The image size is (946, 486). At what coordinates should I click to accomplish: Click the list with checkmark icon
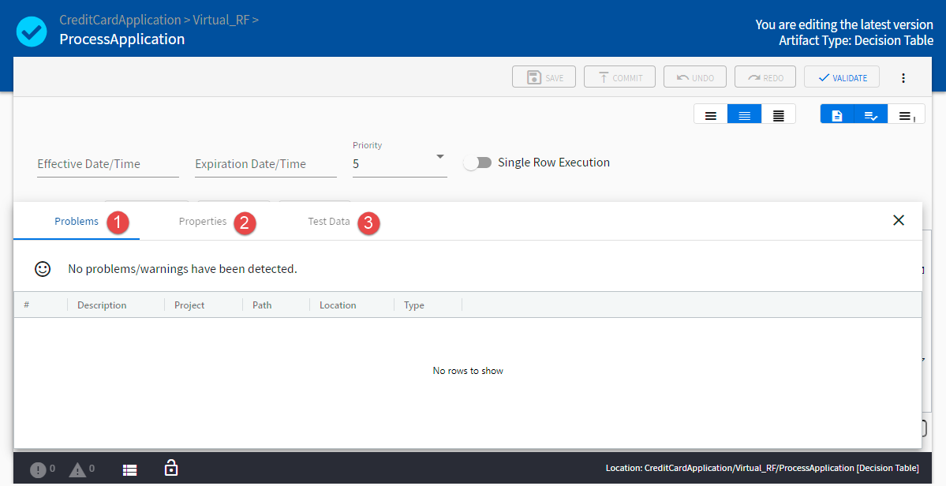point(871,115)
